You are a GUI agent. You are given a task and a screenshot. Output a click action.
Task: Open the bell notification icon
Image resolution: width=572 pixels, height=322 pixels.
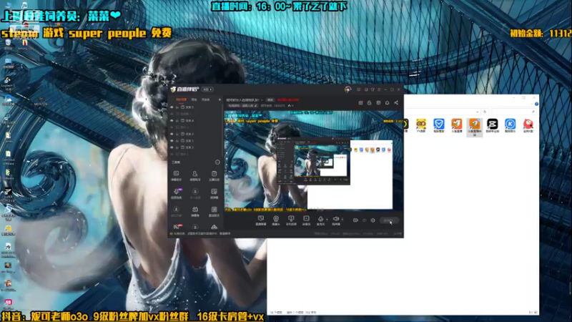pyautogui.click(x=387, y=102)
